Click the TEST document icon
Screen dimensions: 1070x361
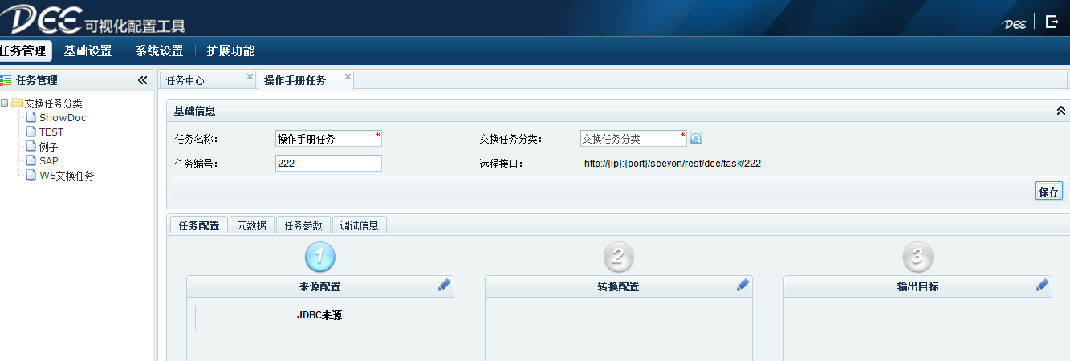point(32,132)
